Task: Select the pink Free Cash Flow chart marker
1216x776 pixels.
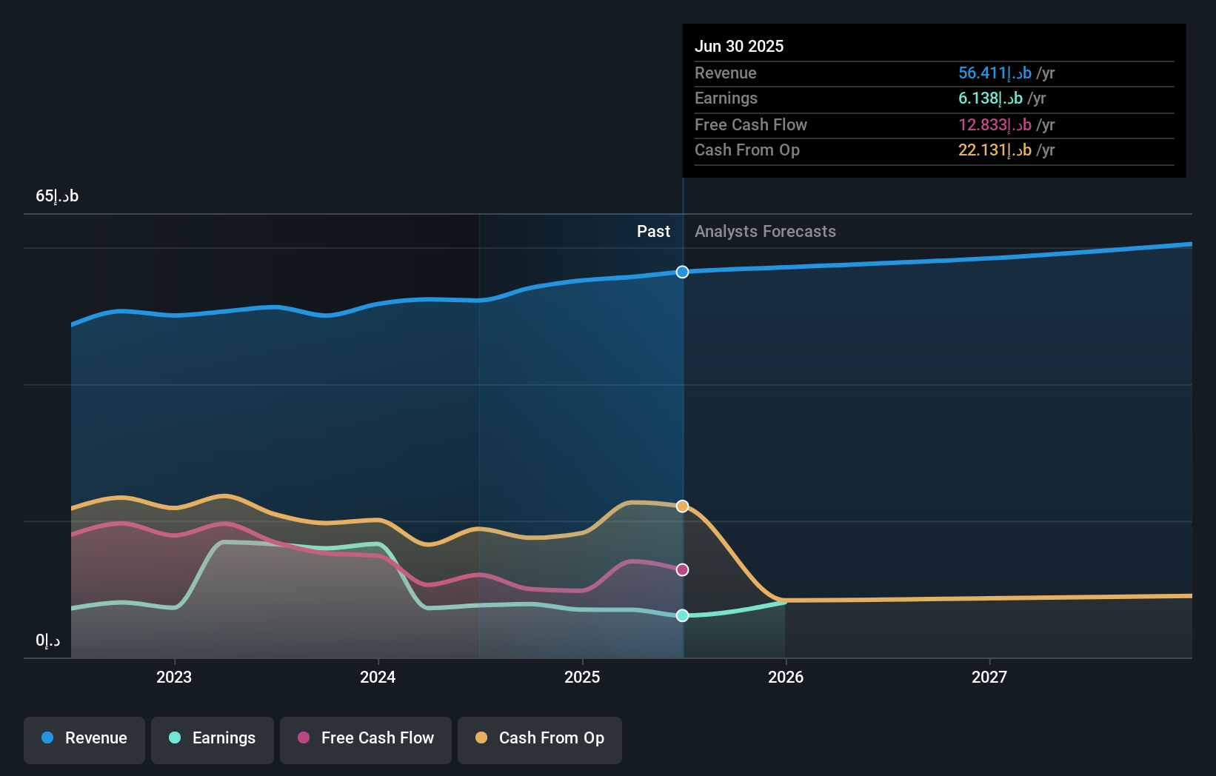Action: pyautogui.click(x=682, y=569)
